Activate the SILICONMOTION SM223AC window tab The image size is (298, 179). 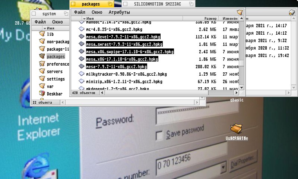(x=158, y=4)
